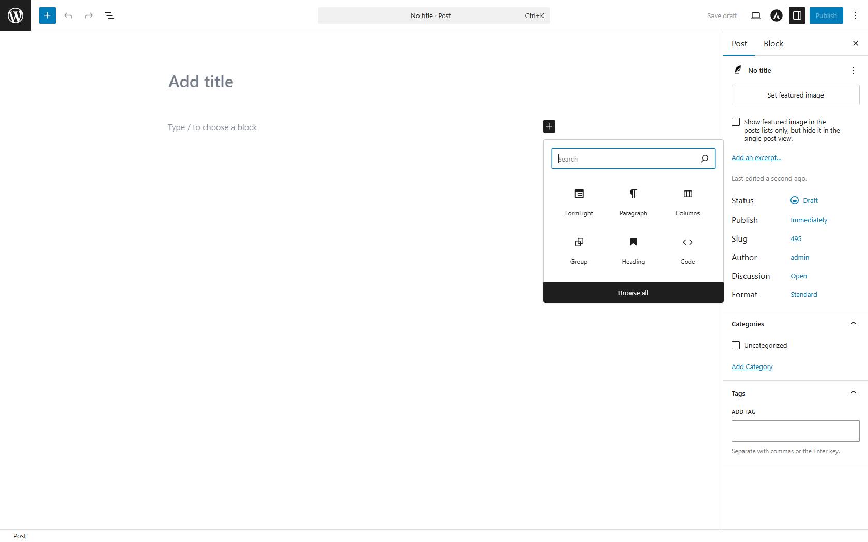This screenshot has height=542, width=868.
Task: Collapse the Categories panel
Action: [853, 323]
